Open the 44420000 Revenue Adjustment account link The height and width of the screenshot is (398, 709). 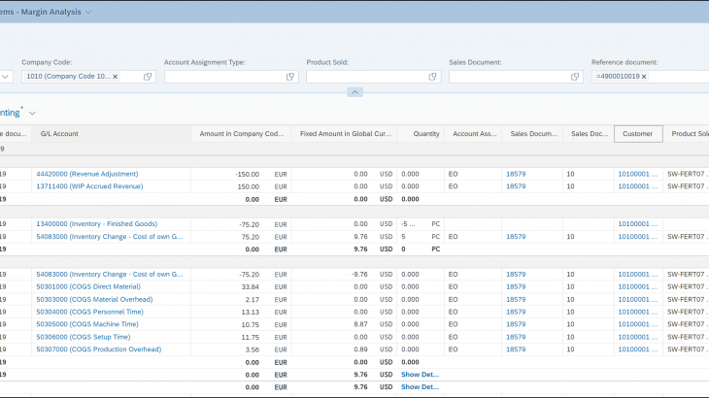(86, 174)
